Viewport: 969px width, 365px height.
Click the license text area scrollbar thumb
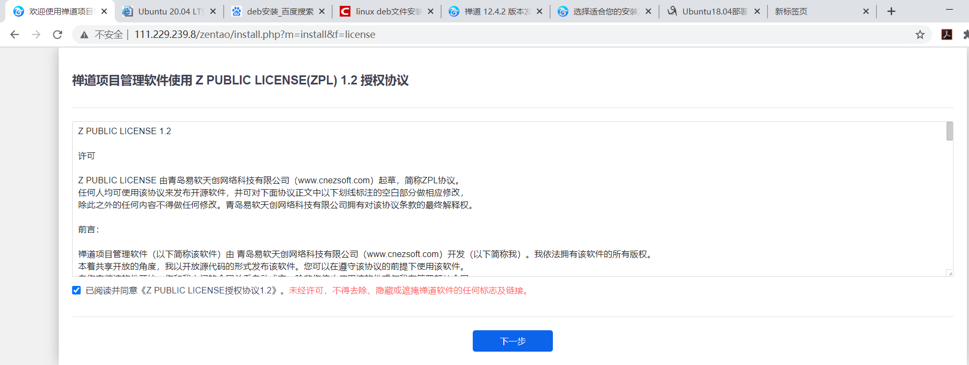[949, 131]
